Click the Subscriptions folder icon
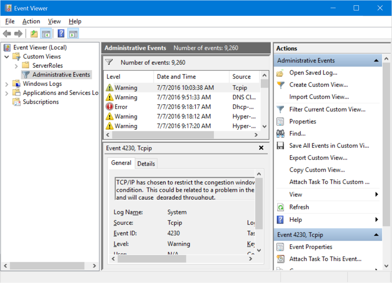The image size is (392, 283). [x=16, y=102]
